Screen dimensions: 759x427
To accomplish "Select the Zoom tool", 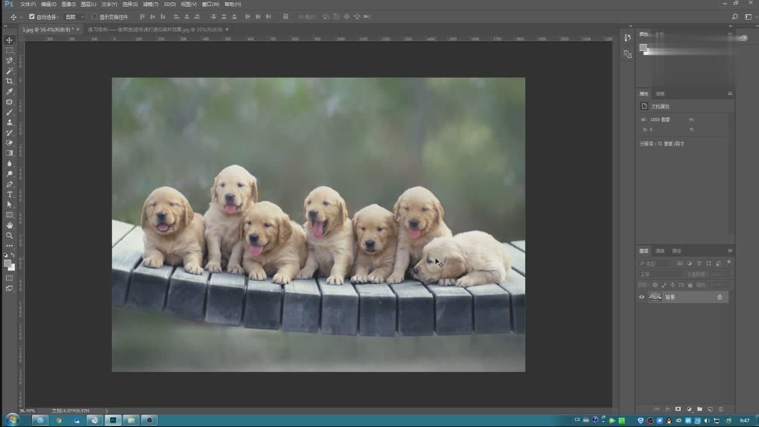I will point(9,235).
